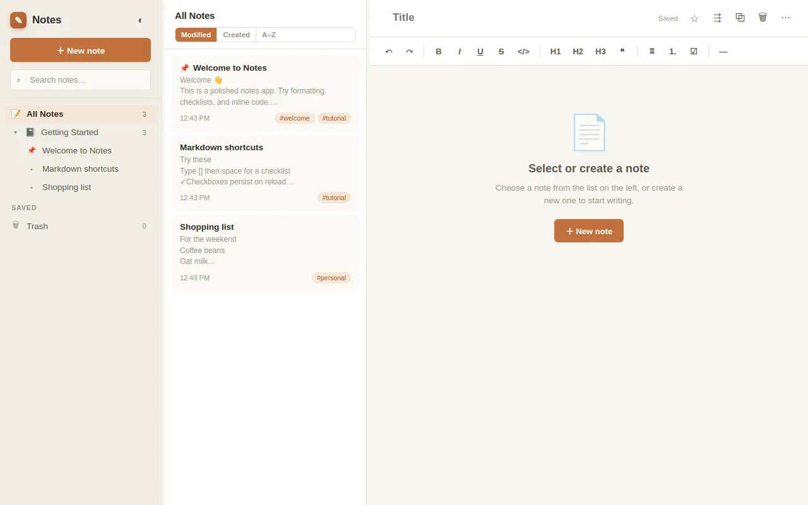Viewport: 808px width, 505px height.
Task: Click the overlapping squares duplicate icon
Action: point(740,18)
